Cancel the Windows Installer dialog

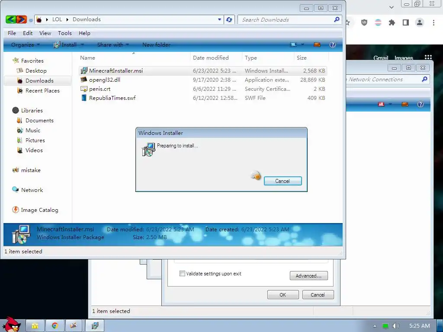coord(282,181)
